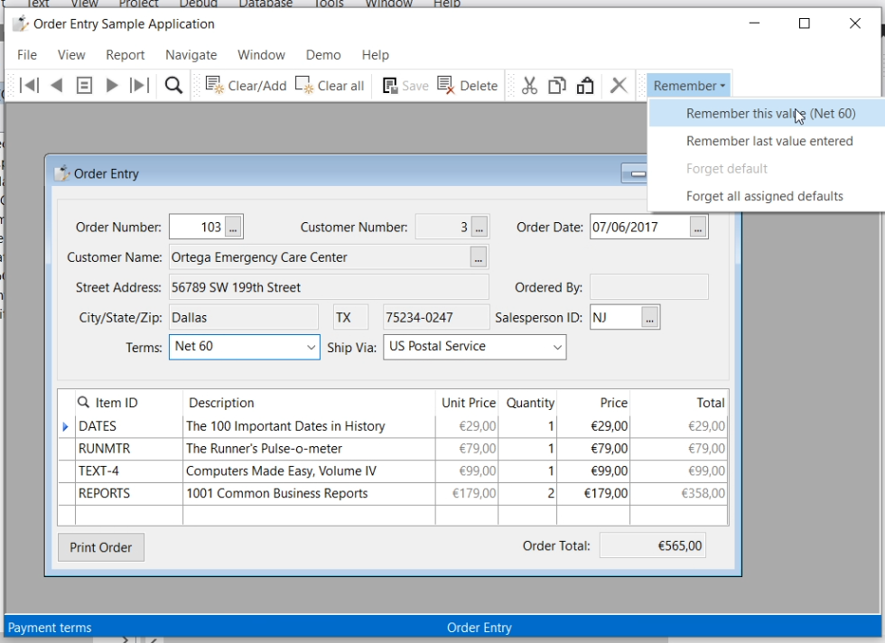Click the Print Order button

(101, 547)
